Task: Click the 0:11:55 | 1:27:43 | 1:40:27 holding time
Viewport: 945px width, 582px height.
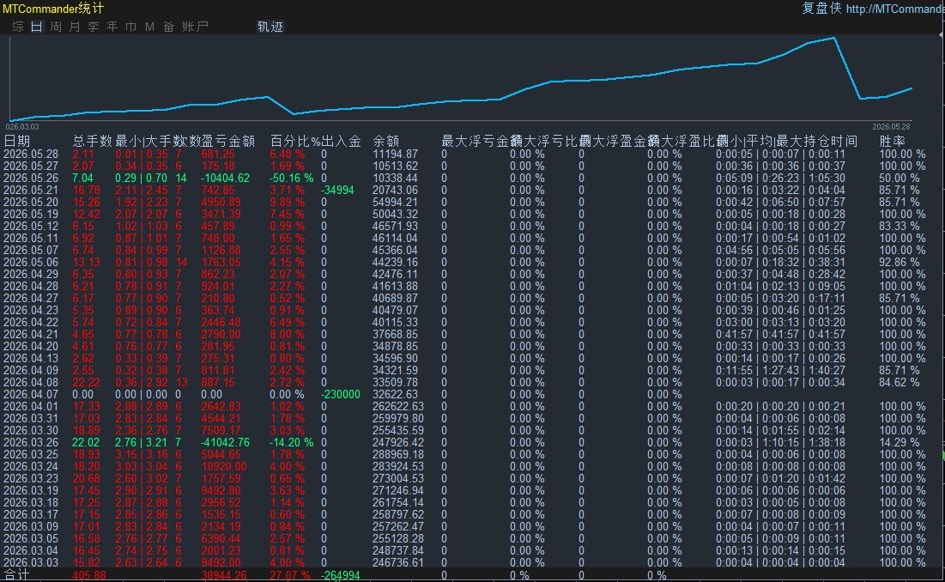Action: click(x=780, y=370)
